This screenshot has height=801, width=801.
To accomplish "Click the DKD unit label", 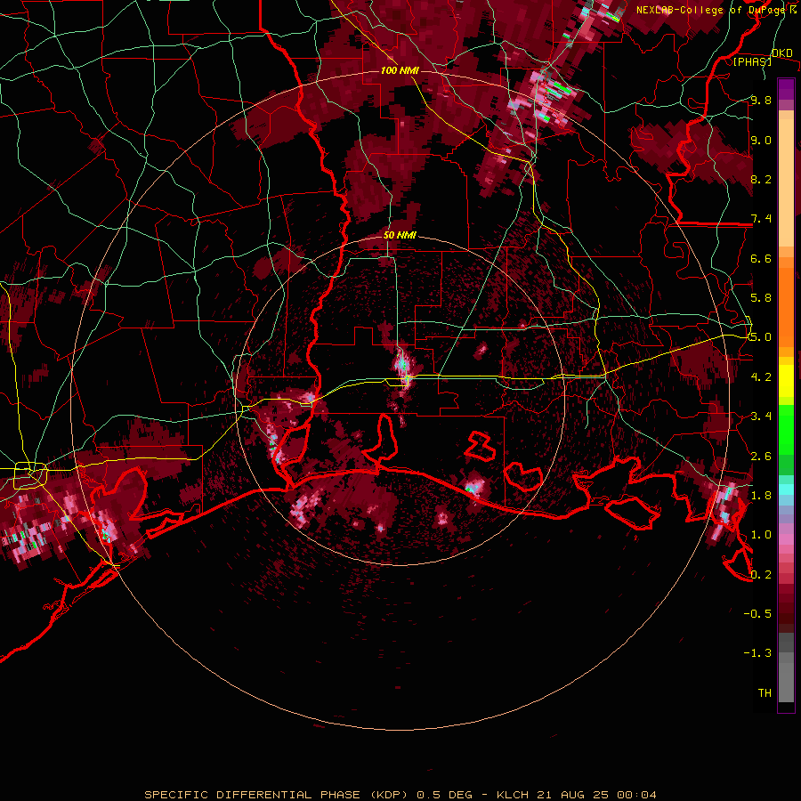I will pyautogui.click(x=781, y=53).
